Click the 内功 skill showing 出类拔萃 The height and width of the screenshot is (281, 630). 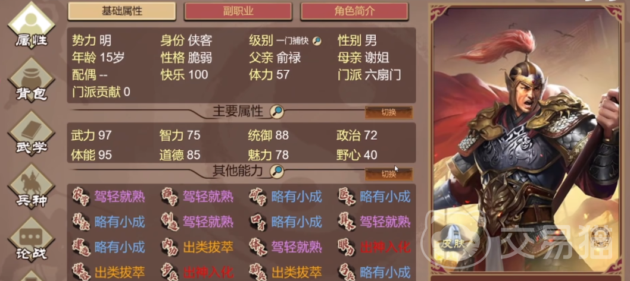coord(198,247)
